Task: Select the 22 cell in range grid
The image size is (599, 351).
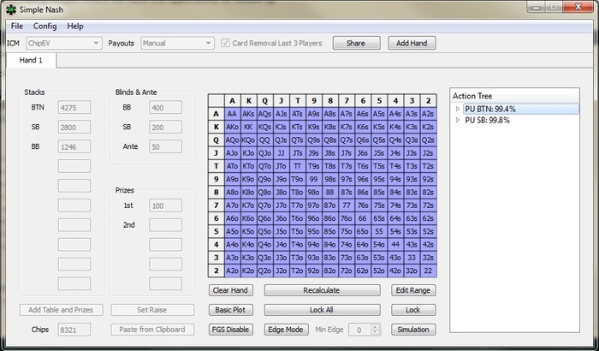Action: 428,271
